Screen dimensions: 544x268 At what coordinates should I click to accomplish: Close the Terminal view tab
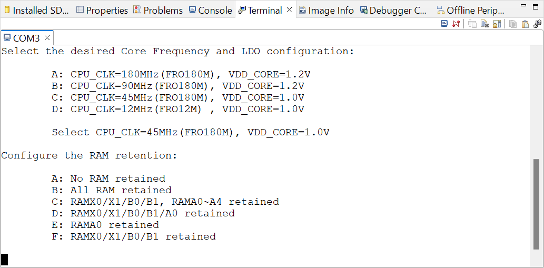290,10
